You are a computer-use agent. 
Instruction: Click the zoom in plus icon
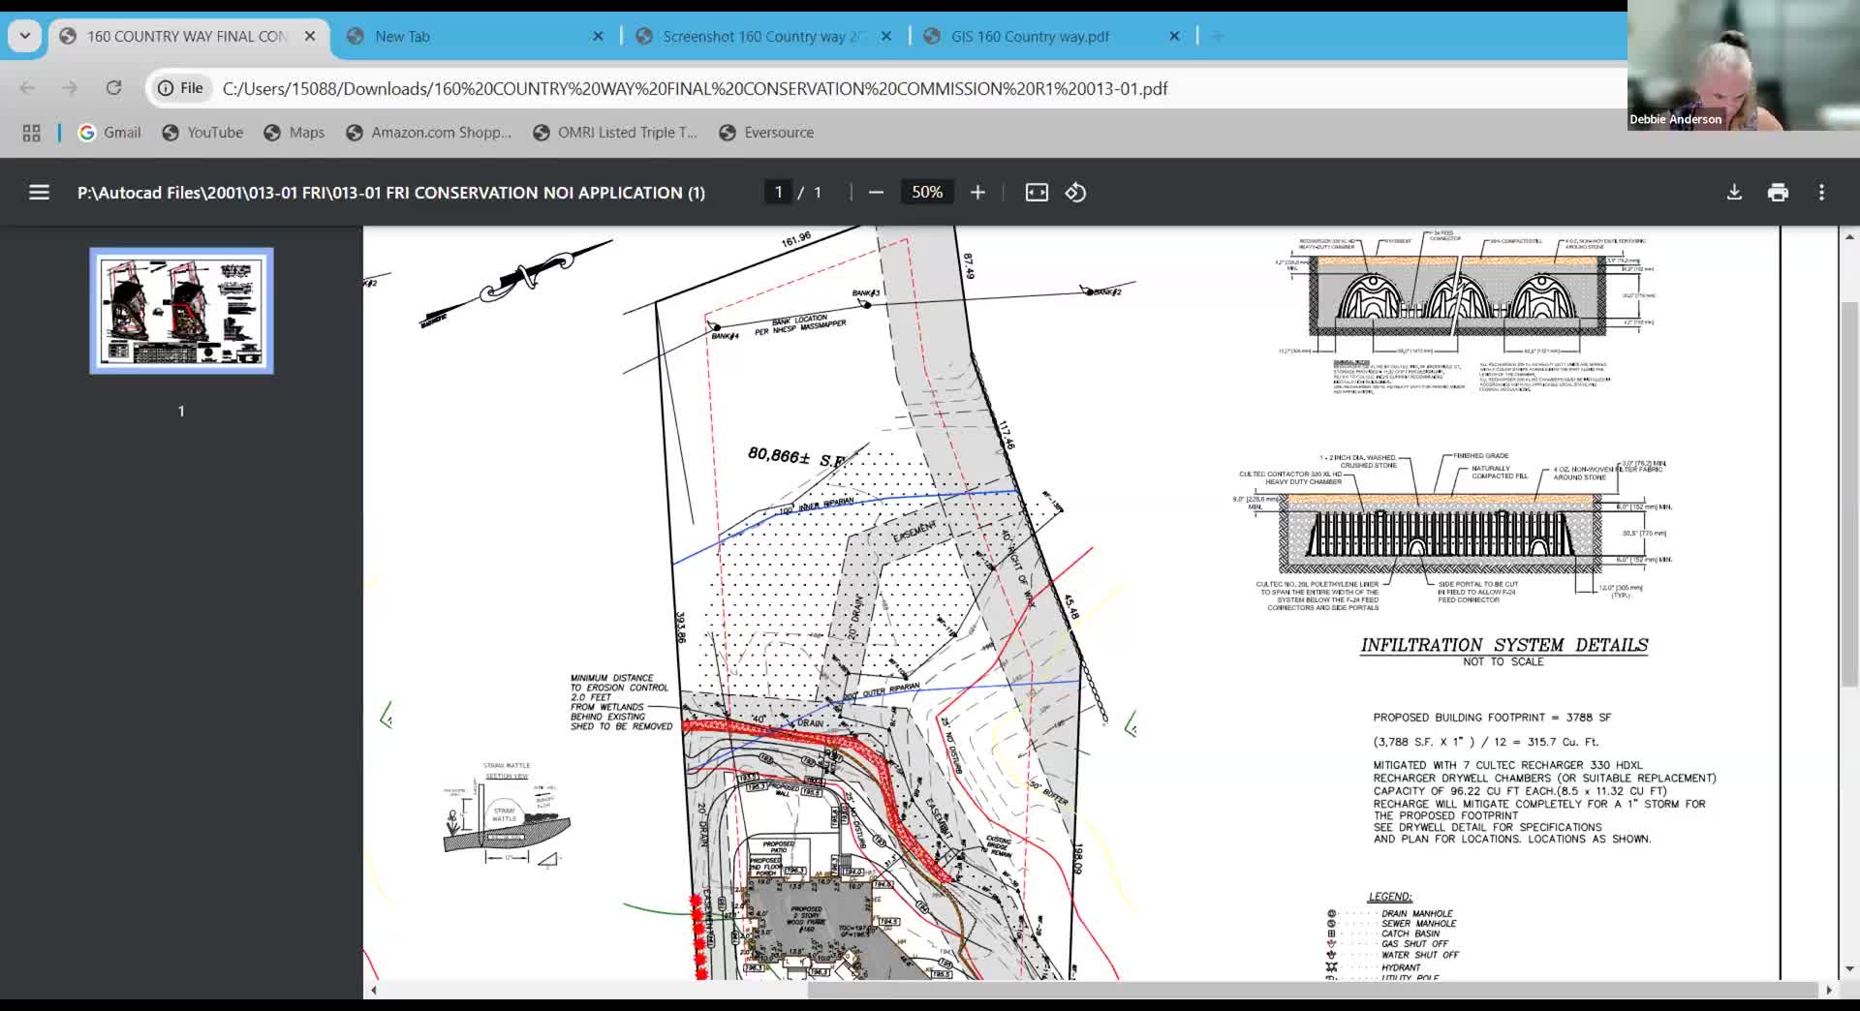(x=977, y=193)
